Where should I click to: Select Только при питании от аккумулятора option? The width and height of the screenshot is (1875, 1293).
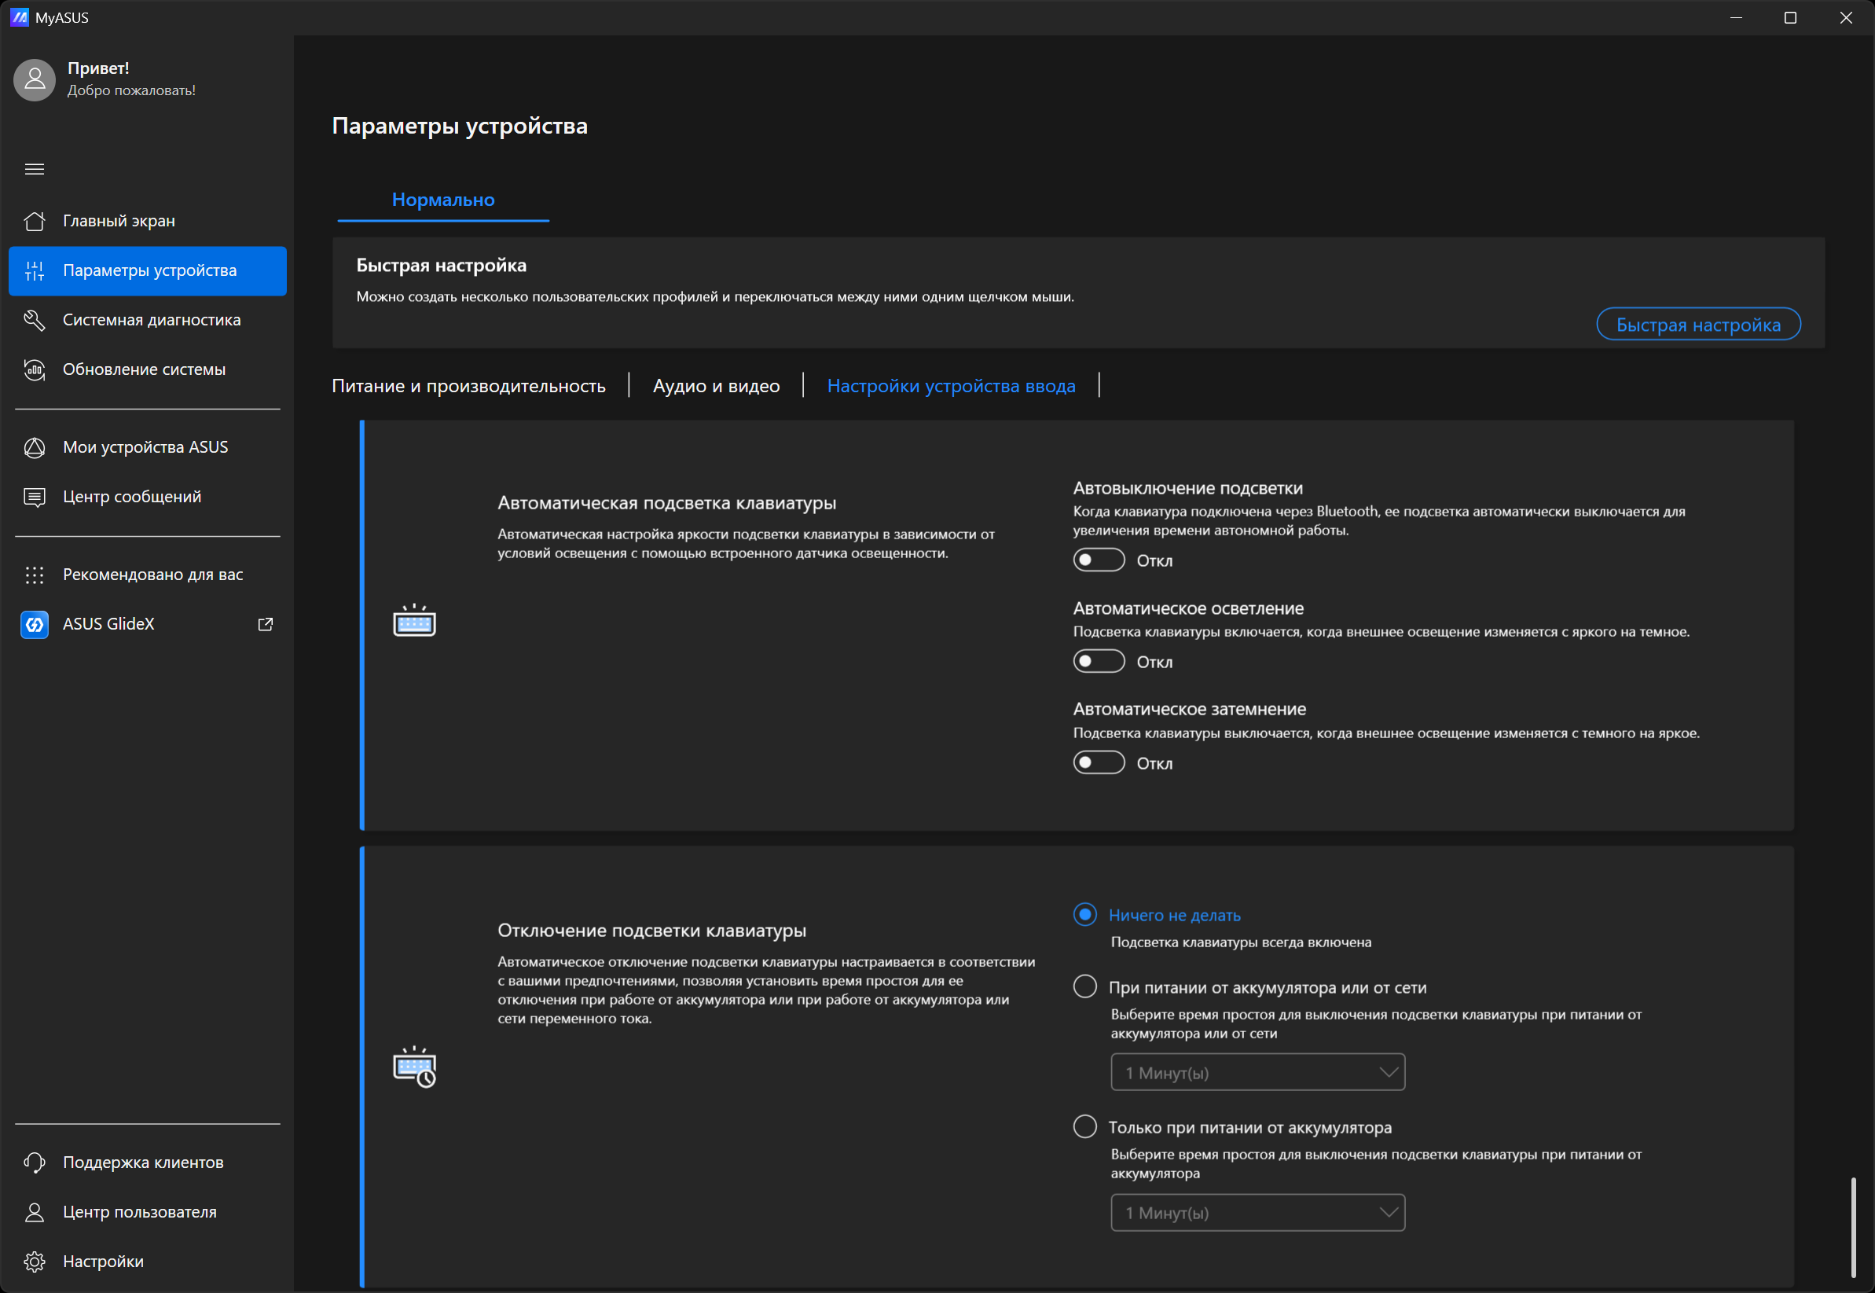[1085, 1127]
